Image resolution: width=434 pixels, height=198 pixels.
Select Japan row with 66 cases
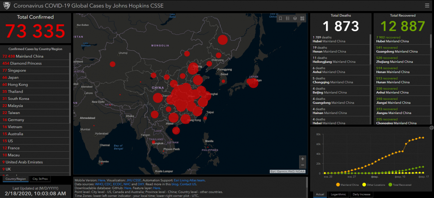(35, 77)
